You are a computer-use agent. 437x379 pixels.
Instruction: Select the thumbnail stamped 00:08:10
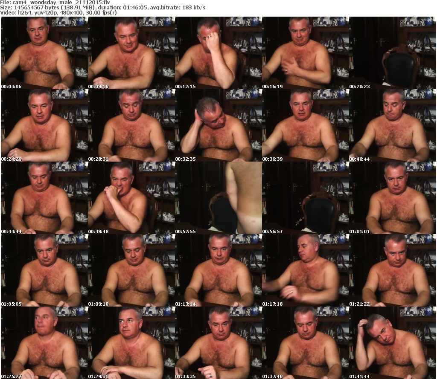[131, 53]
